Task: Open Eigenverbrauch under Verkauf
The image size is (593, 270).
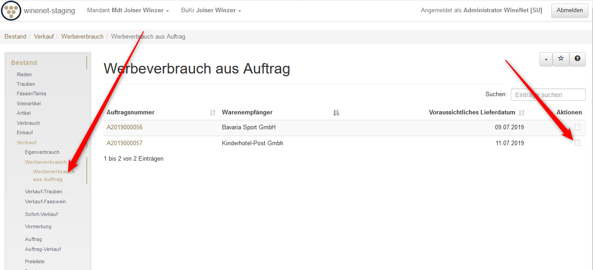Action: (42, 152)
